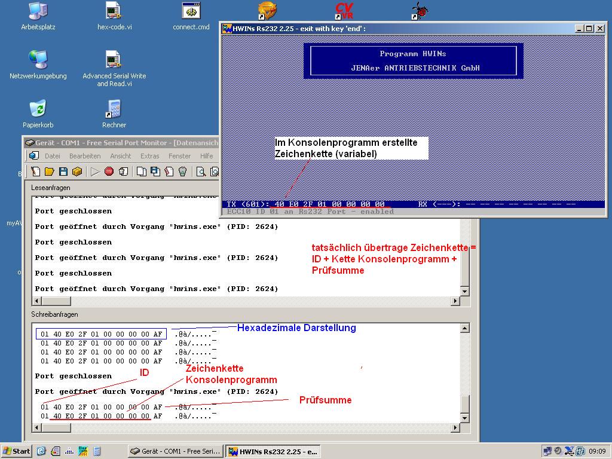Select the red bug desktop shortcut icon
The width and height of the screenshot is (612, 459).
tap(420, 11)
